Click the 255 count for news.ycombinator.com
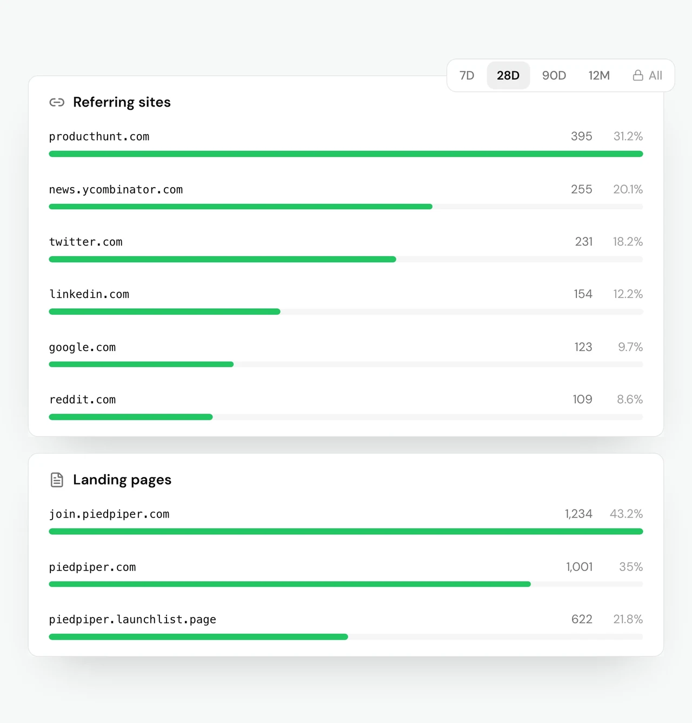This screenshot has height=723, width=692. click(x=582, y=189)
